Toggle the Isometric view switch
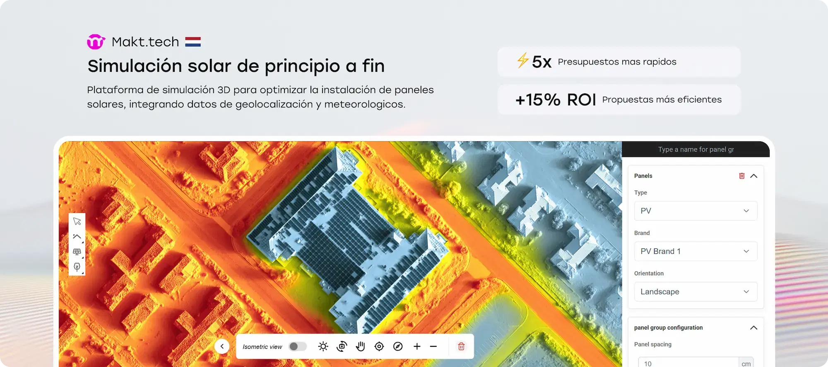 tap(298, 346)
